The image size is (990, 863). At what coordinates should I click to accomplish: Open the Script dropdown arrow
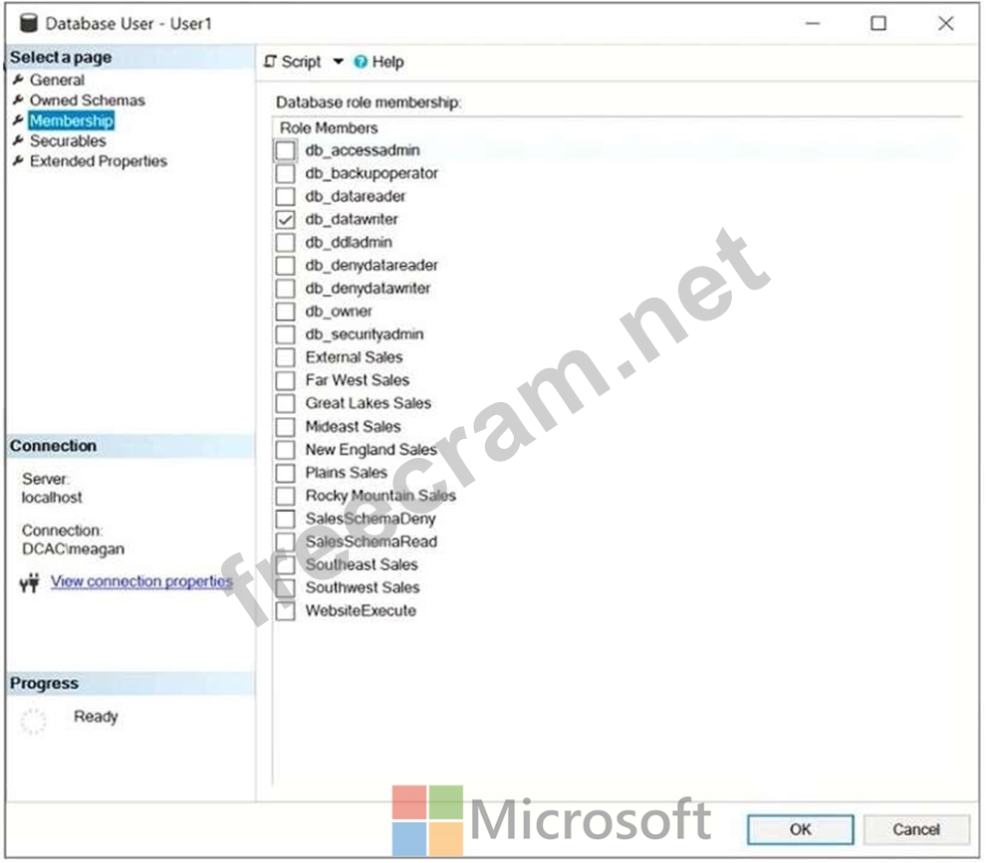coord(338,62)
